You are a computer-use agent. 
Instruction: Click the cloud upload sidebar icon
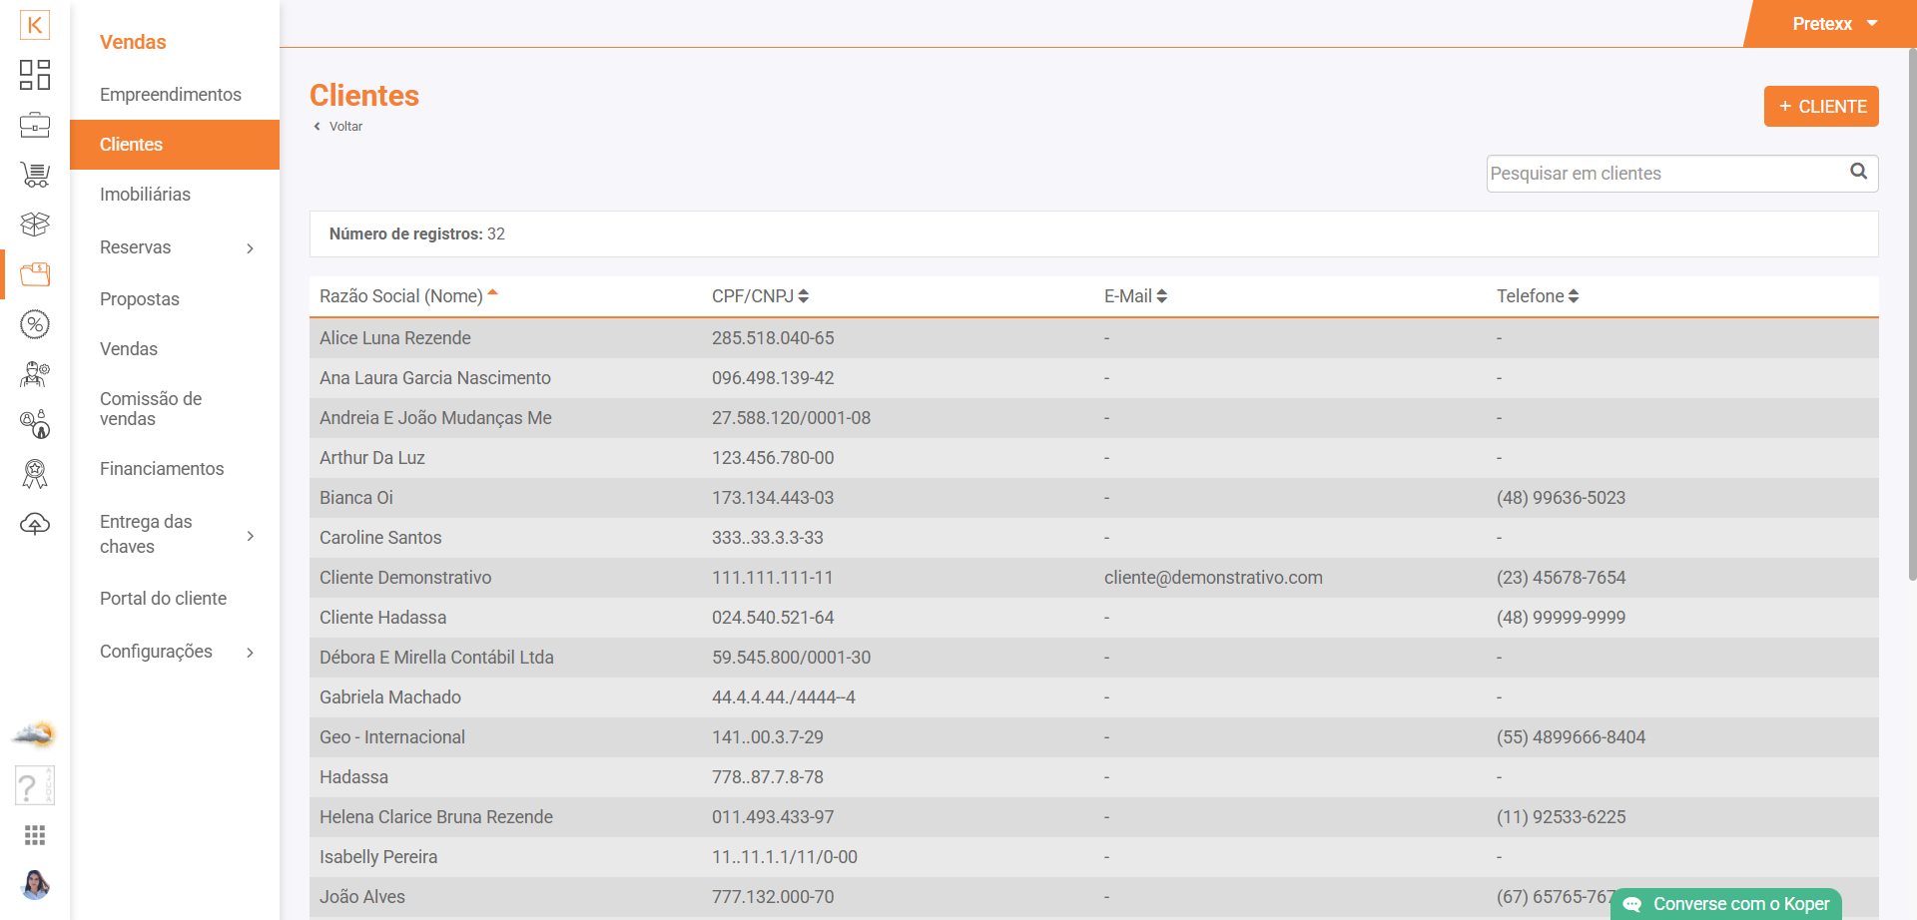pyautogui.click(x=35, y=524)
